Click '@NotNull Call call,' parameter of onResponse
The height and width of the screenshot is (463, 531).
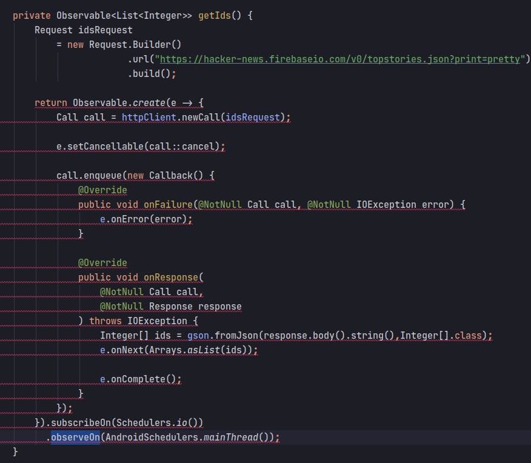pyautogui.click(x=152, y=292)
